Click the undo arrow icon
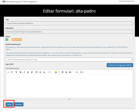The image size is (139, 111). (x=12, y=72)
